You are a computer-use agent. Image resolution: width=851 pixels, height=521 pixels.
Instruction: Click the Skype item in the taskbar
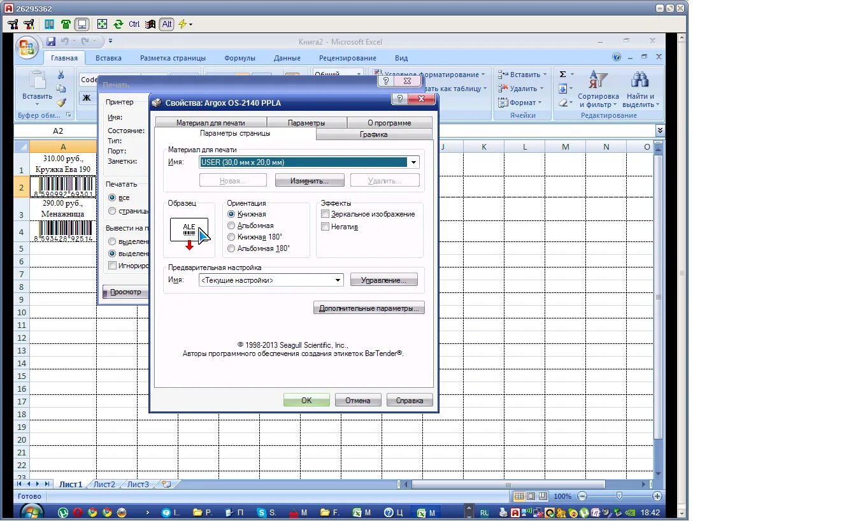pyautogui.click(x=267, y=512)
